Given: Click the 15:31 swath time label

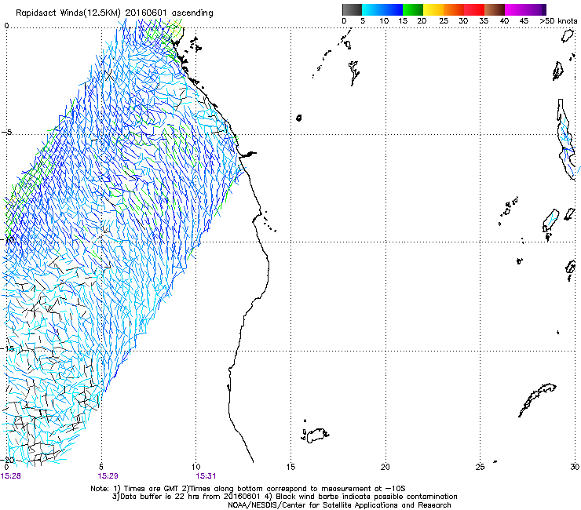Looking at the screenshot, I should pos(206,476).
